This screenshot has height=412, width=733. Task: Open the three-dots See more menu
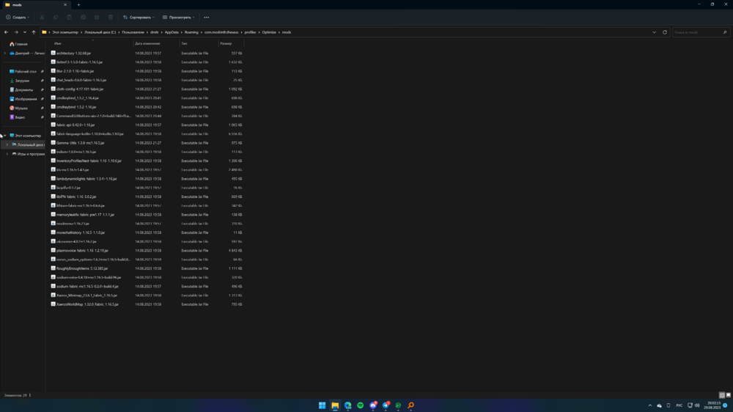click(x=207, y=18)
